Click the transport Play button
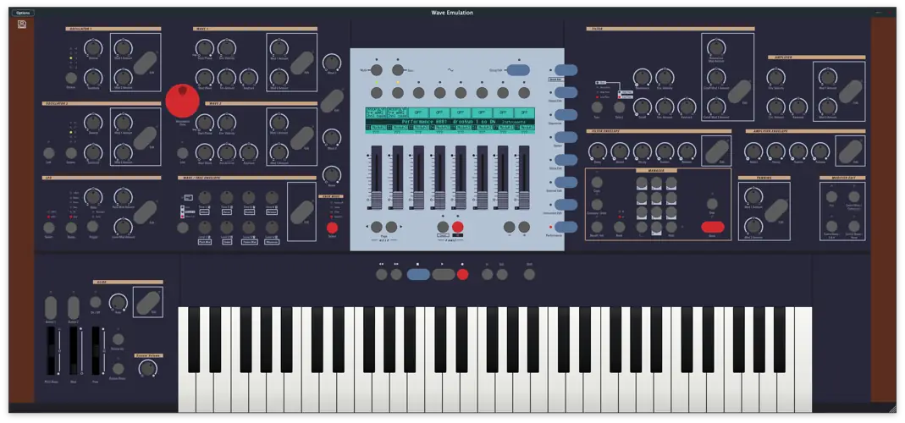905x423 pixels. [444, 274]
